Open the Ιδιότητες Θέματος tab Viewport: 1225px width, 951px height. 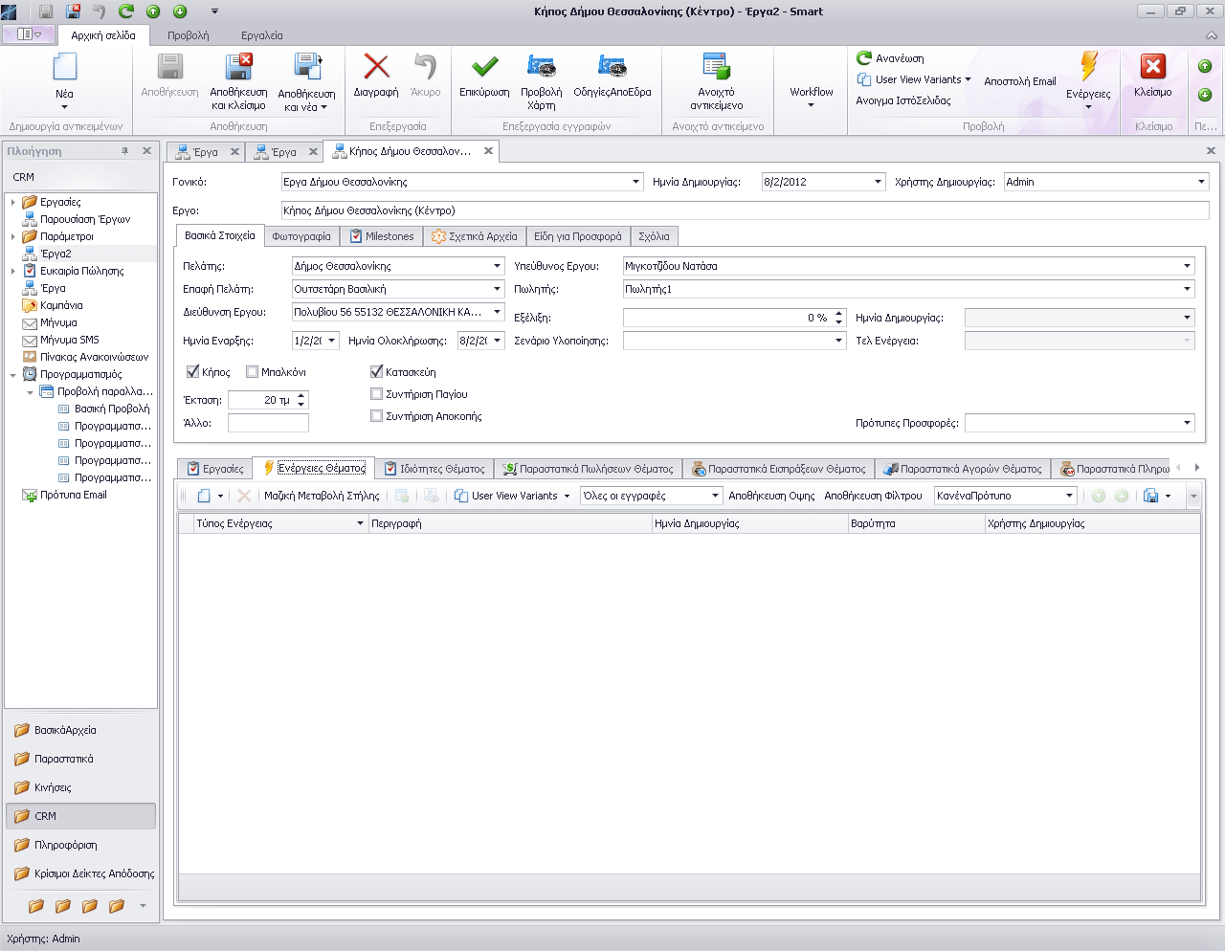(434, 469)
